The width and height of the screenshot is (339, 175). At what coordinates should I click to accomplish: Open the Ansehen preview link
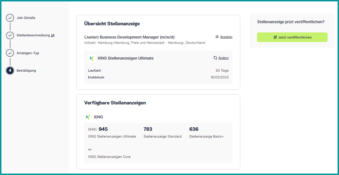tap(226, 37)
